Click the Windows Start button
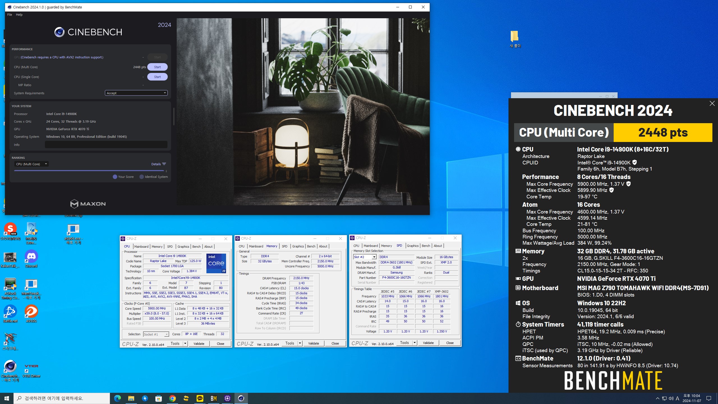Viewport: 718px width, 404px height. pyautogui.click(x=7, y=398)
